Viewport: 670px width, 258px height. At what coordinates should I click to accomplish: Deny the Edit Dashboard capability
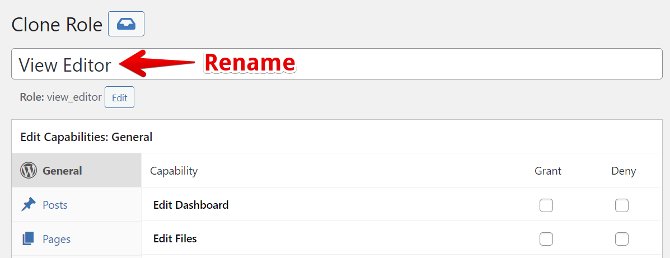tap(622, 205)
